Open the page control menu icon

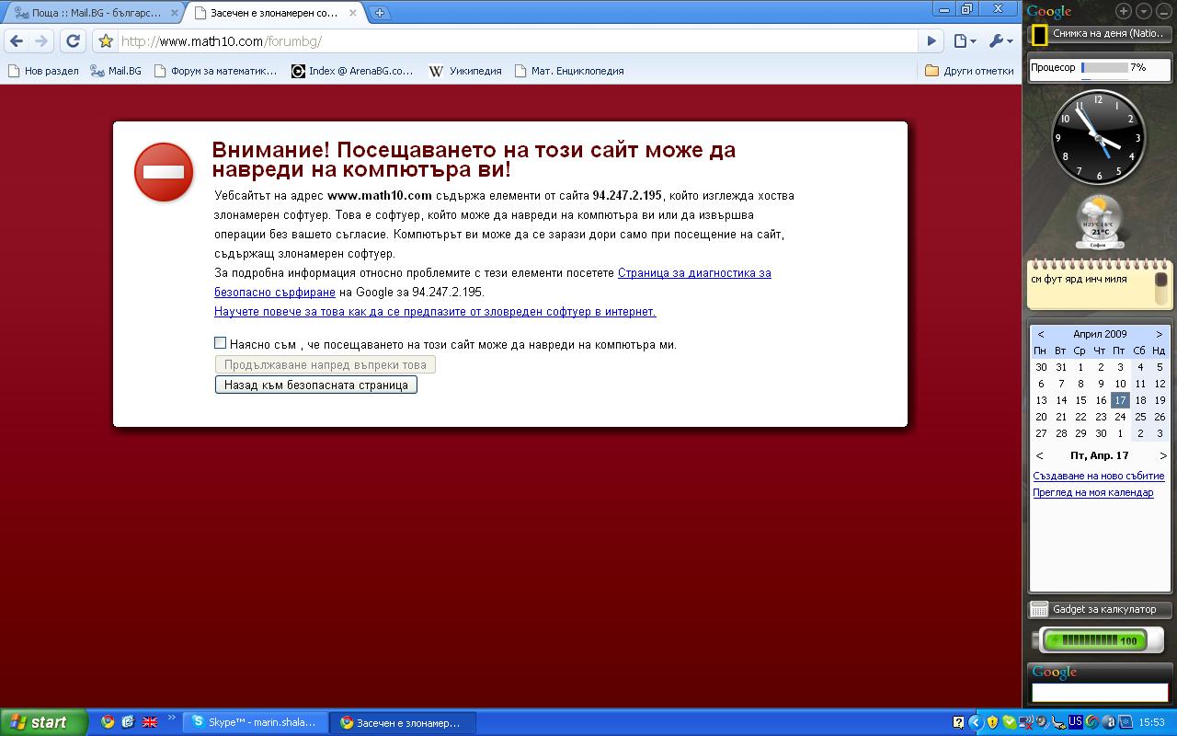pos(964,40)
